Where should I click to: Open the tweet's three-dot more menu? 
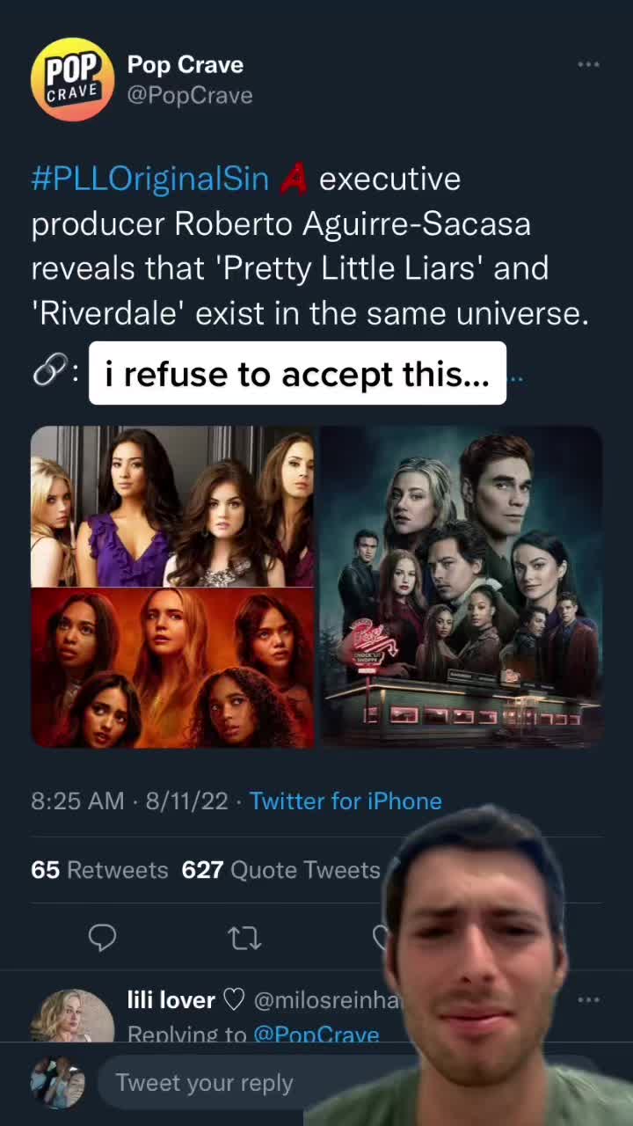pos(588,64)
